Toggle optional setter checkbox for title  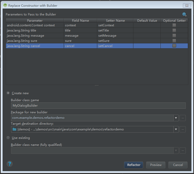pos(174,30)
